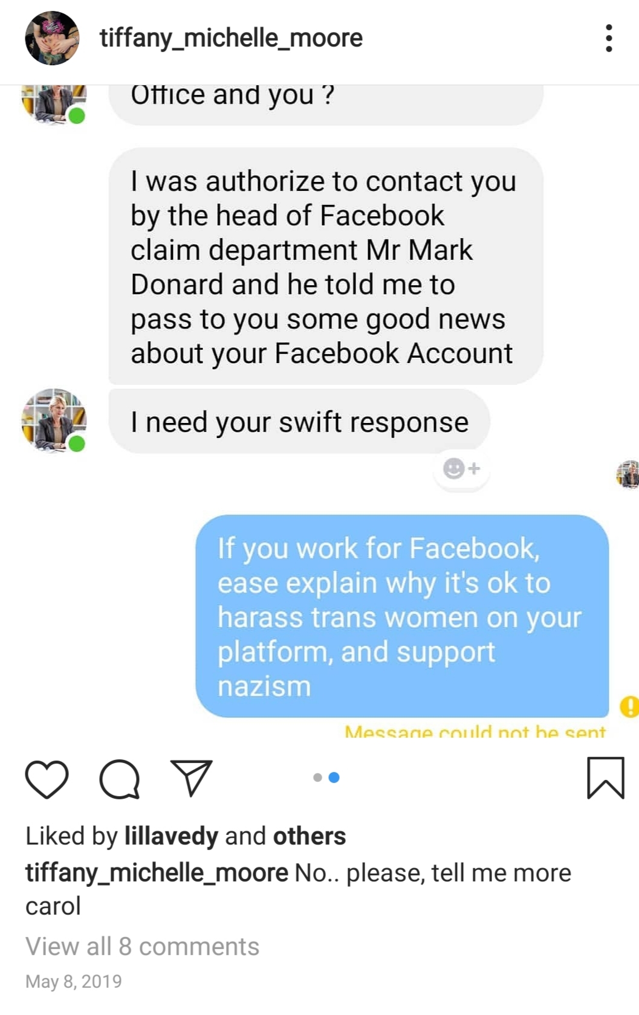Tap the blue outgoing message bubble
The height and width of the screenshot is (1015, 639).
402,616
